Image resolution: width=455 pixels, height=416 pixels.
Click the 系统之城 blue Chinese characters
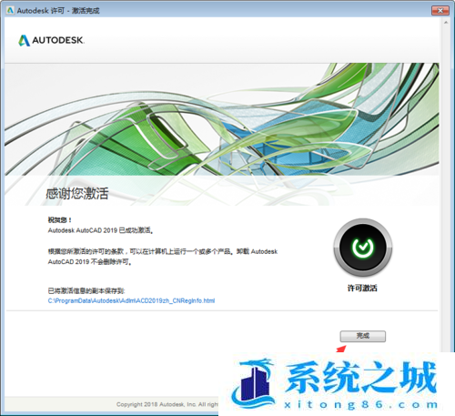click(361, 378)
